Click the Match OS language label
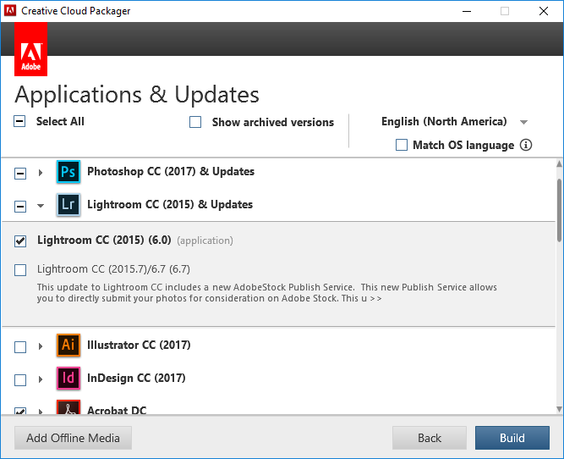Image resolution: width=564 pixels, height=459 pixels. coord(463,145)
